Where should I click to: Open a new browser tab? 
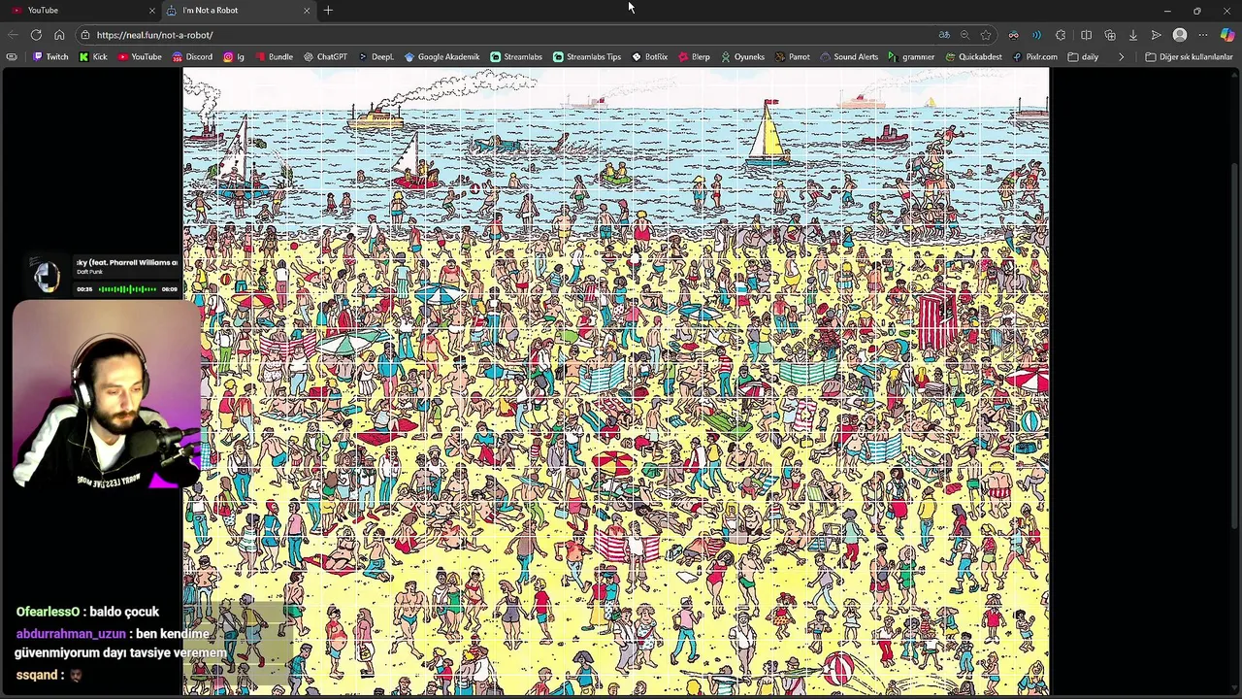pos(328,10)
